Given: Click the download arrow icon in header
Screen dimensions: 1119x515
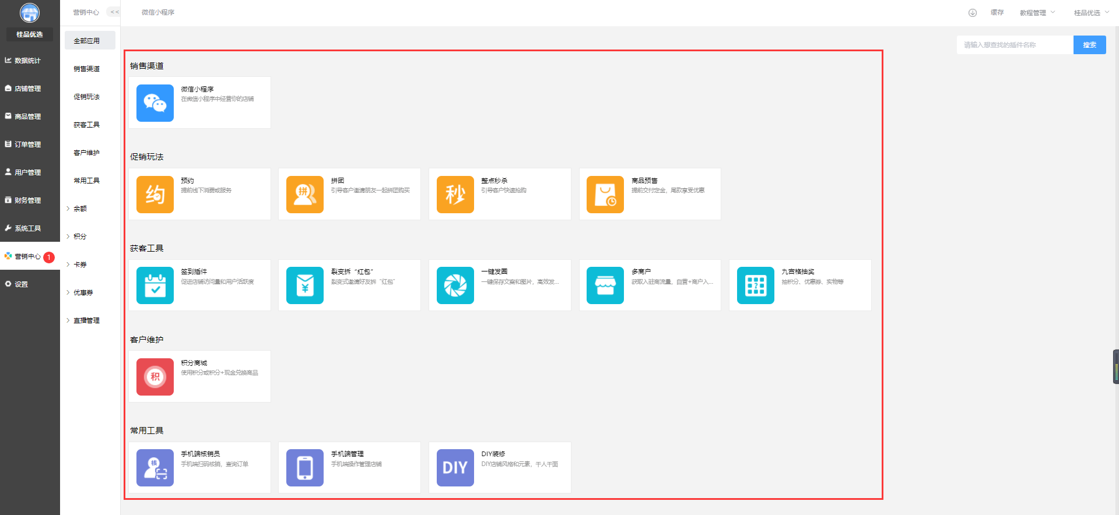Looking at the screenshot, I should click(973, 13).
